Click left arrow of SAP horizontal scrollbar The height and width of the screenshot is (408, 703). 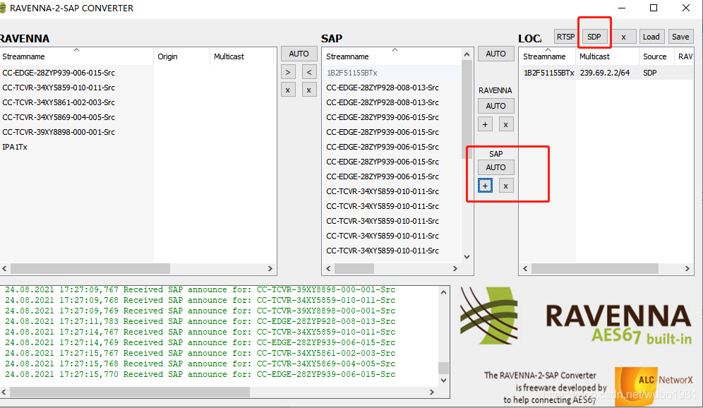pos(328,268)
